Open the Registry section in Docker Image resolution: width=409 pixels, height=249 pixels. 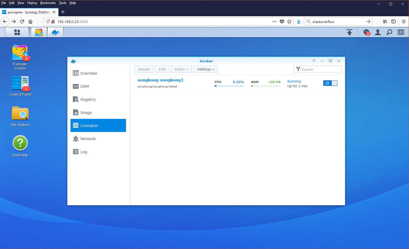click(98, 99)
